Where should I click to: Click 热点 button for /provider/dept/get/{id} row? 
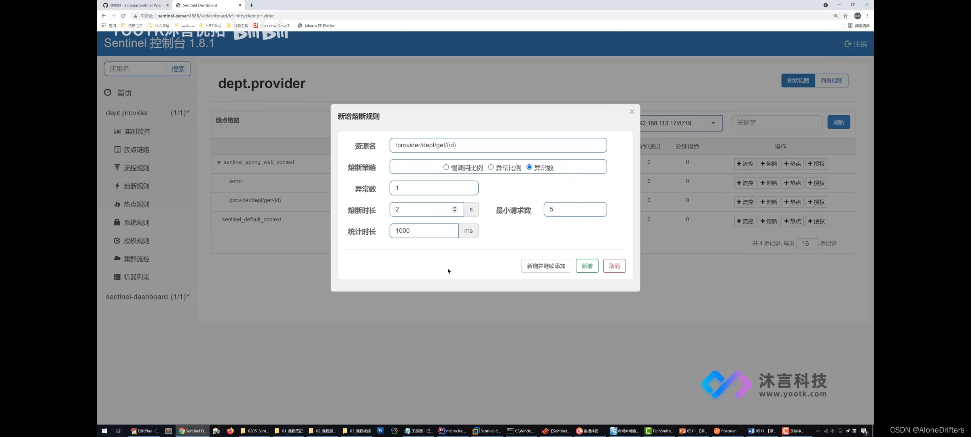793,202
